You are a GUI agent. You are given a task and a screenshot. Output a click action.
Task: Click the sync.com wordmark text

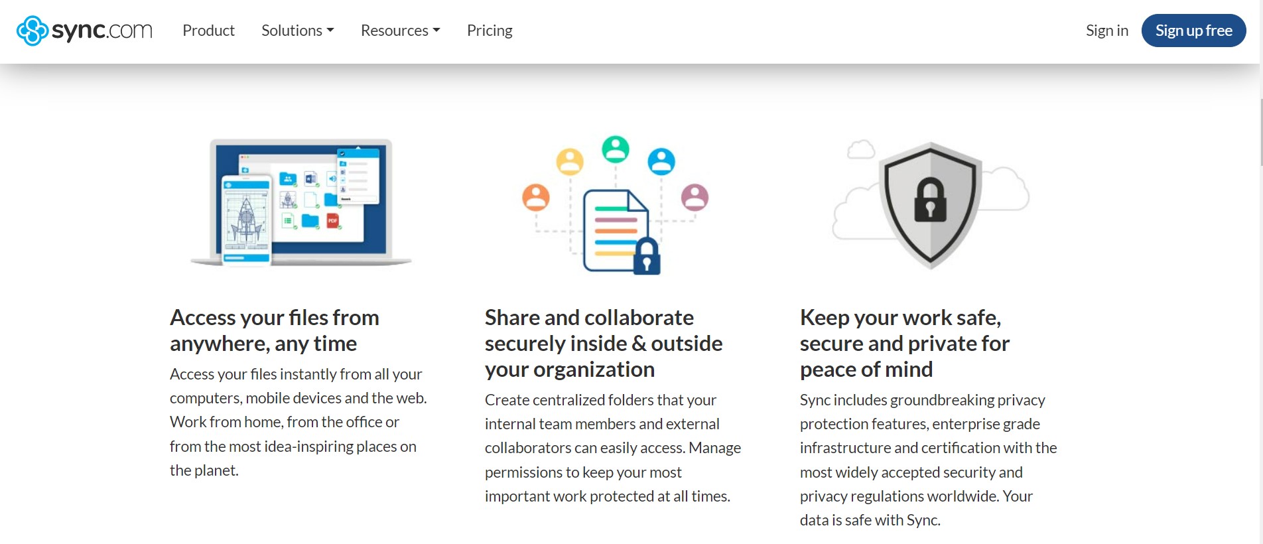[x=102, y=31]
